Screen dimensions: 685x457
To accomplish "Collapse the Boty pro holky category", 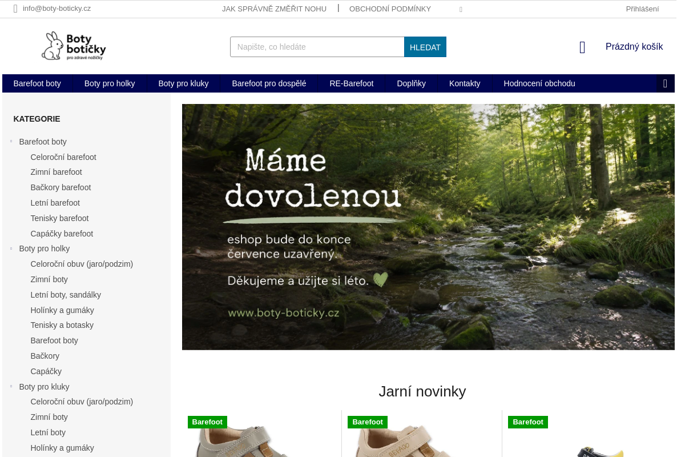I will (x=11, y=248).
